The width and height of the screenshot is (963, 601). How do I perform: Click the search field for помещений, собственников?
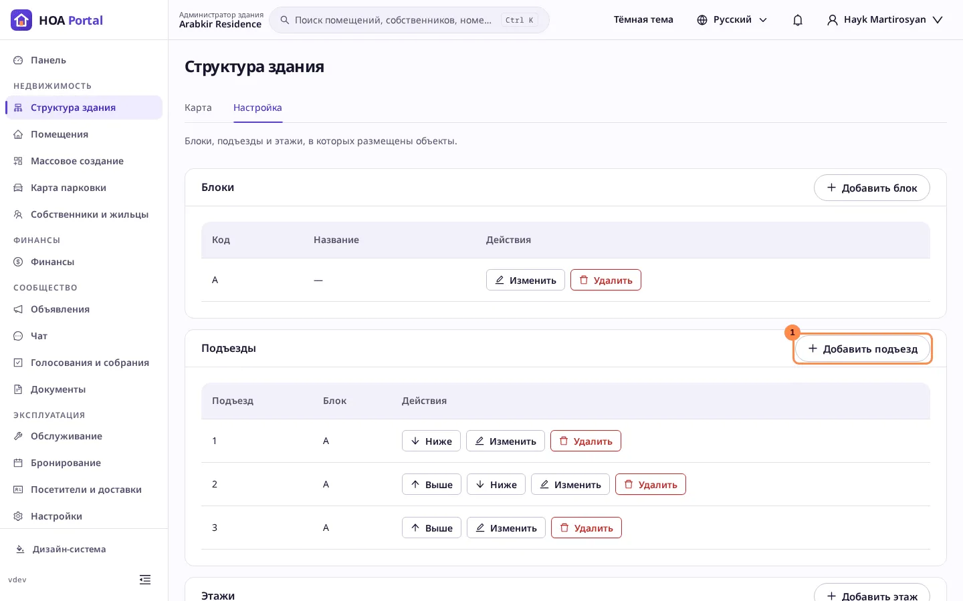coord(409,20)
